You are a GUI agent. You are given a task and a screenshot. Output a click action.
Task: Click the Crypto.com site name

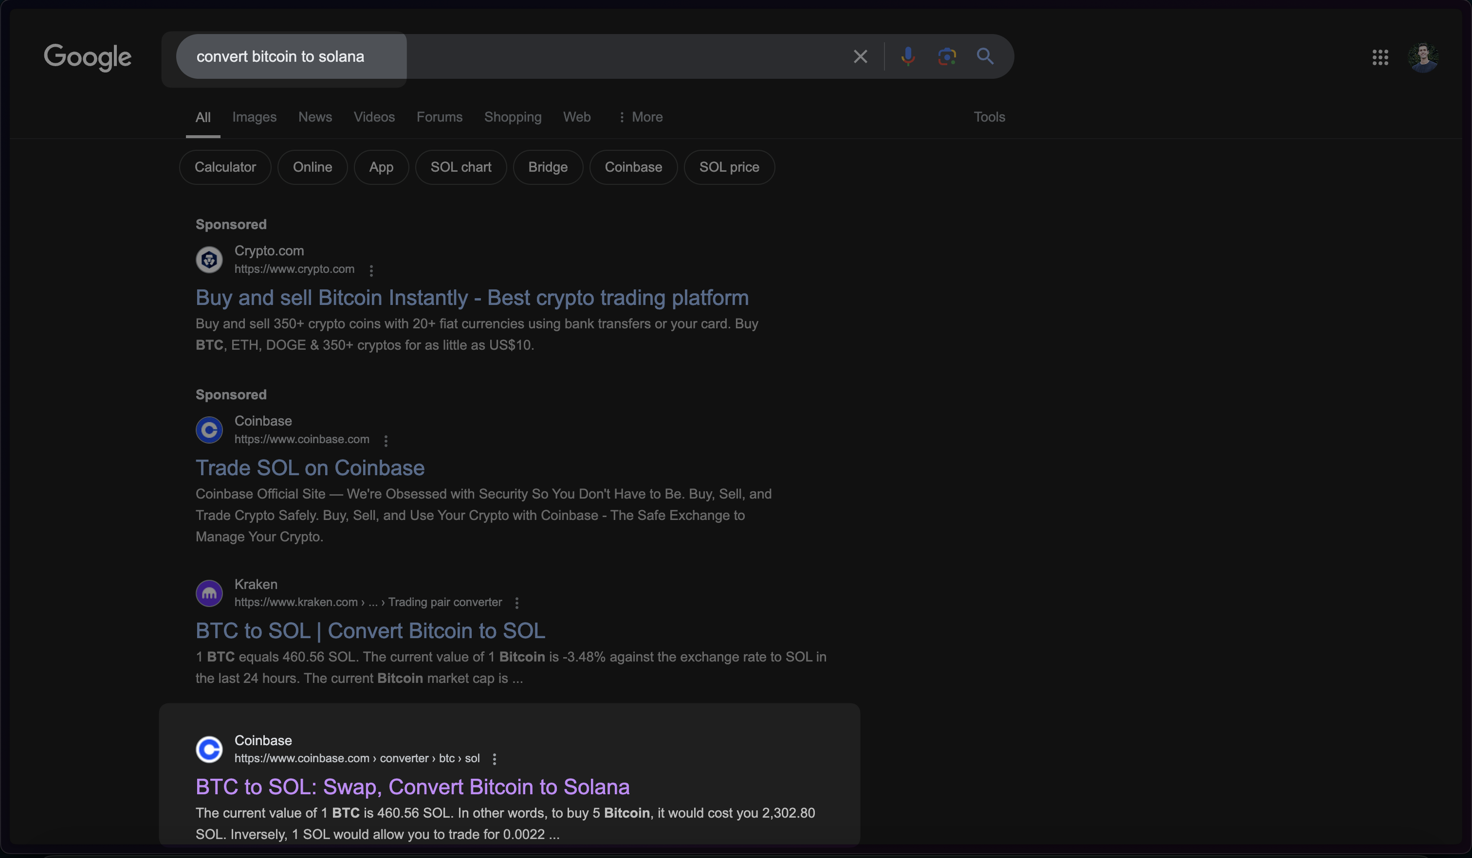click(x=269, y=251)
